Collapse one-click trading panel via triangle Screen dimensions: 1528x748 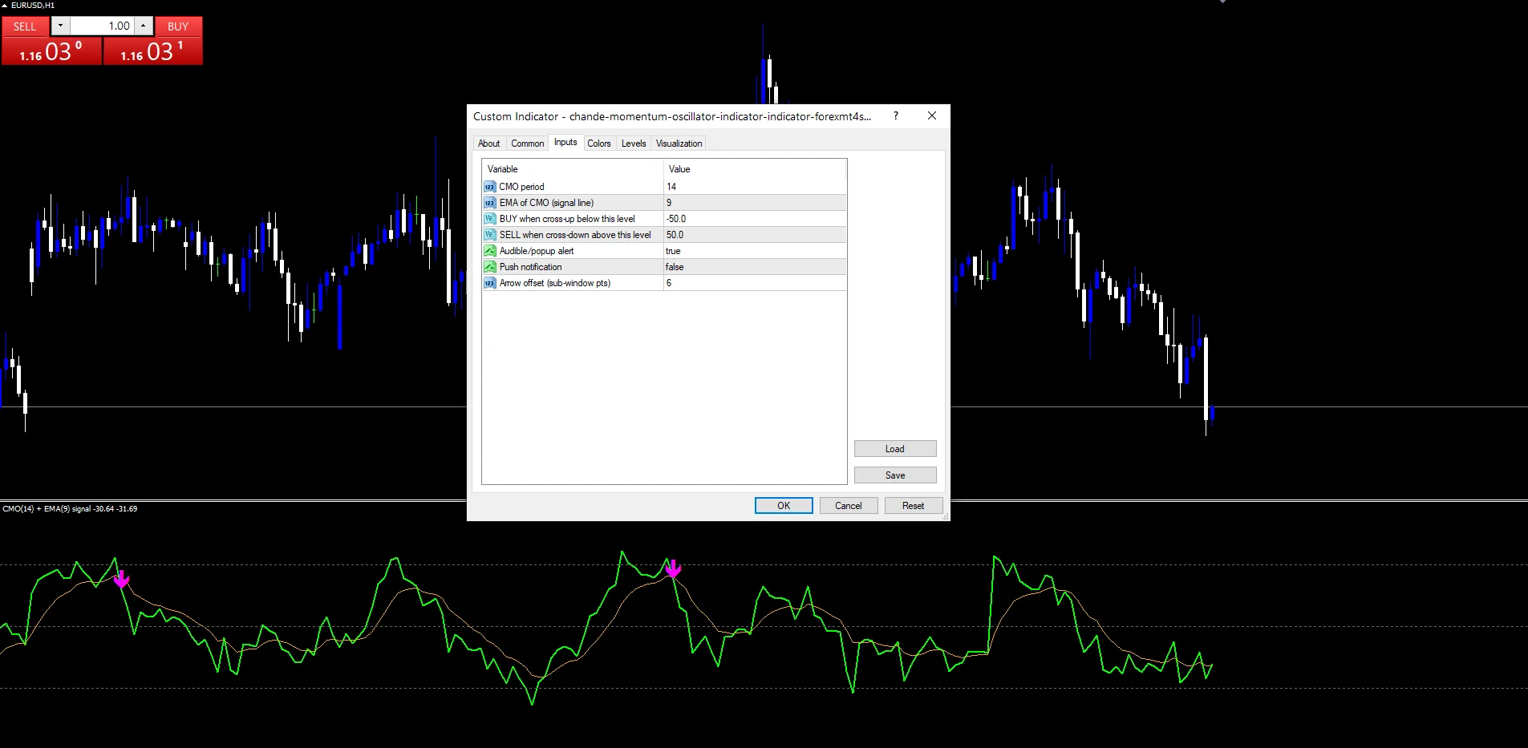click(5, 6)
